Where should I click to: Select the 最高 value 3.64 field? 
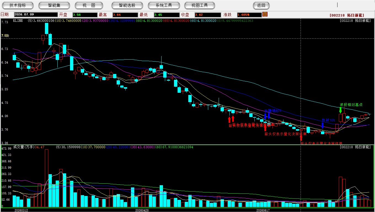[125, 15]
